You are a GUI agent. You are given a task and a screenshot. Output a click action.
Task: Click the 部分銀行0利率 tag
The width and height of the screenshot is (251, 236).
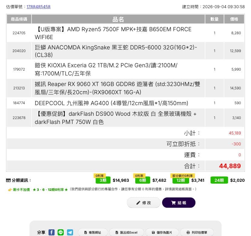[x=182, y=176]
